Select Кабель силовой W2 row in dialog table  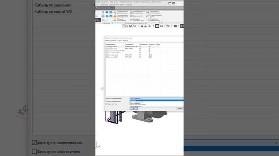(x=133, y=57)
